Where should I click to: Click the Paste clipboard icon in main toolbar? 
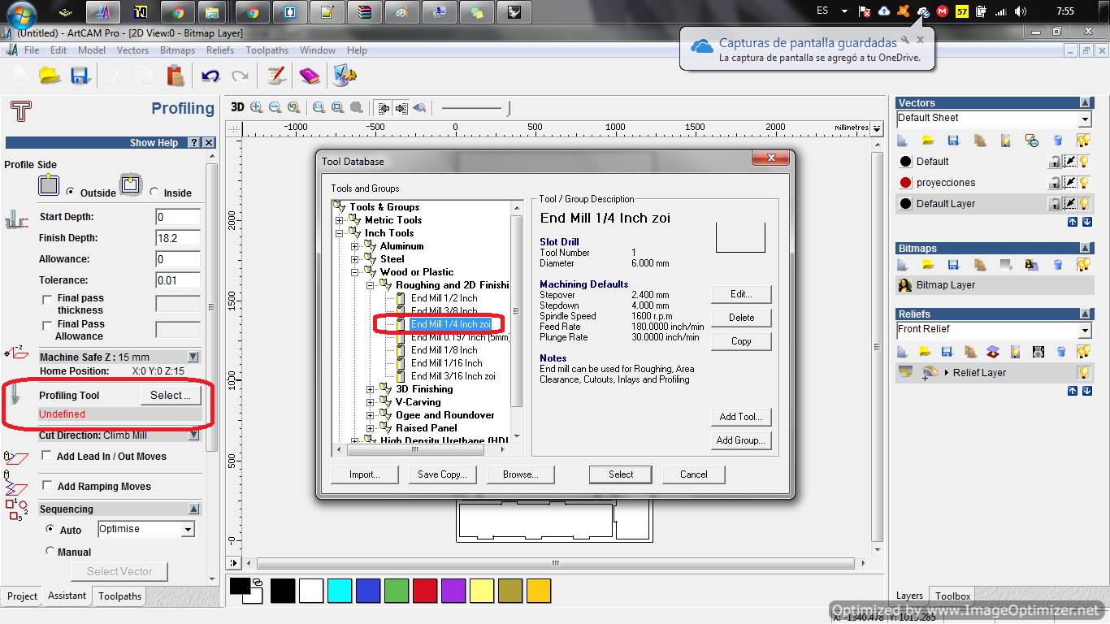point(175,76)
